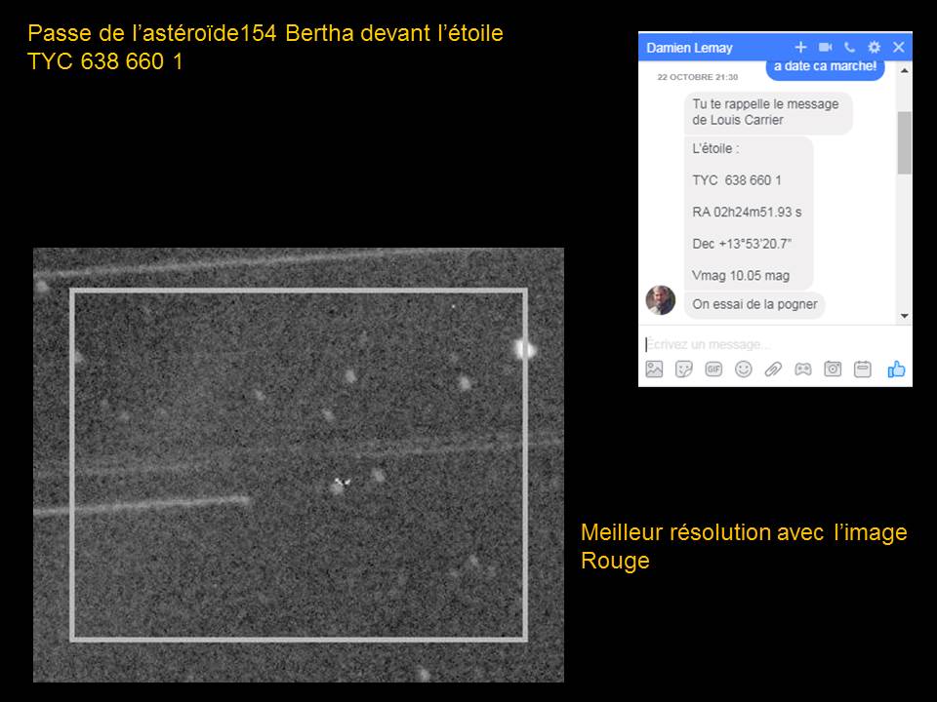This screenshot has width=937, height=702.
Task: Send a thumbs-up like
Action: pyautogui.click(x=896, y=369)
